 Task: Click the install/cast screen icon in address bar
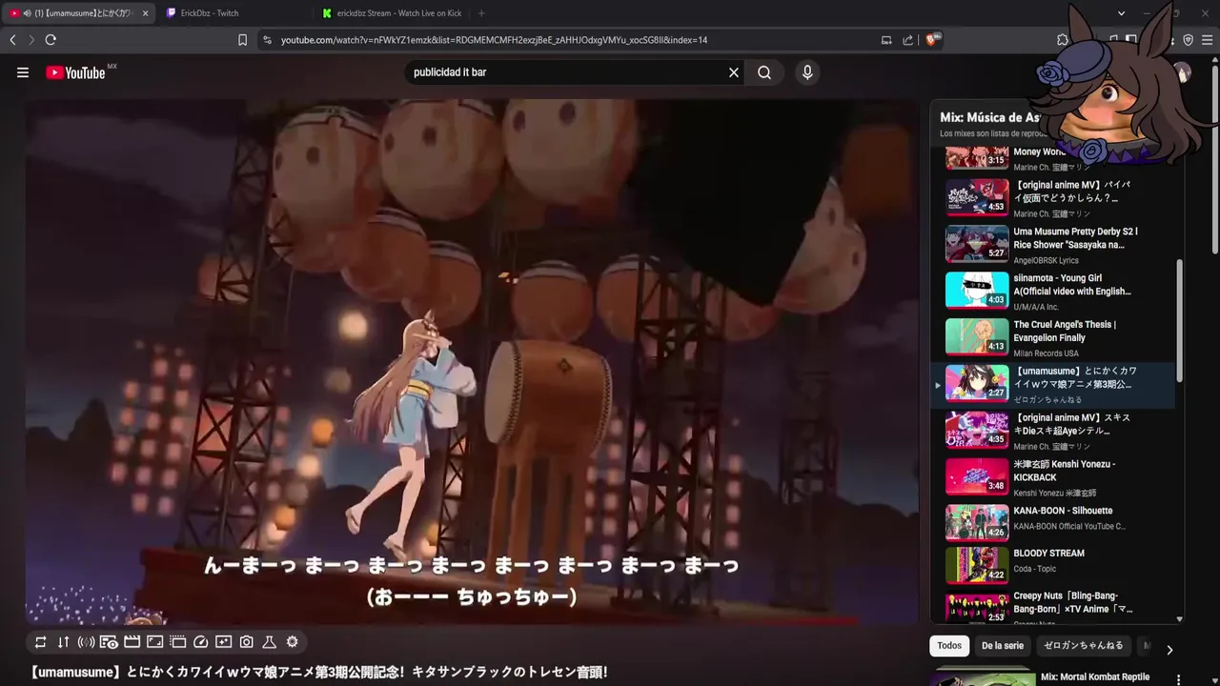click(x=886, y=40)
